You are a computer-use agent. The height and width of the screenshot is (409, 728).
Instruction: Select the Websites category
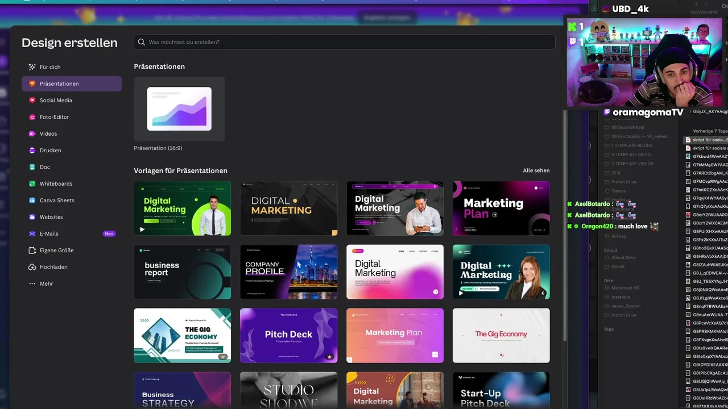(x=72, y=217)
